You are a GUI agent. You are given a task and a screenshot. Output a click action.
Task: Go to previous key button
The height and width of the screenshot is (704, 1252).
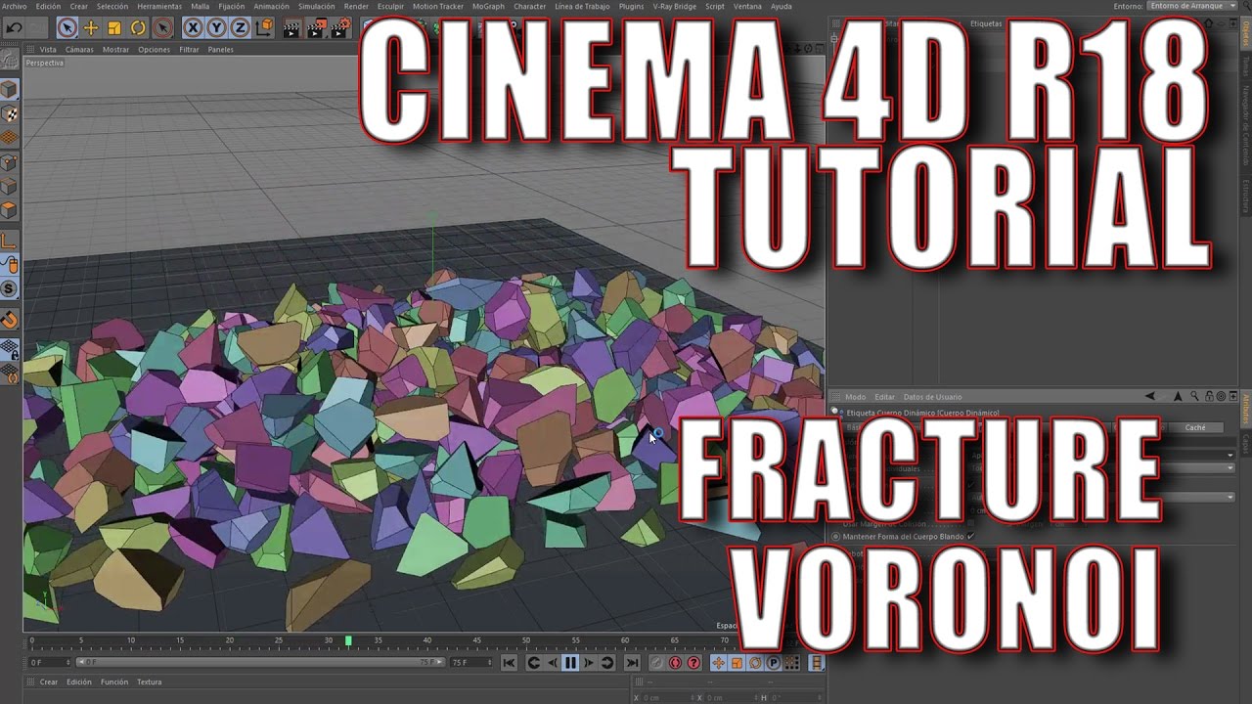click(x=534, y=663)
